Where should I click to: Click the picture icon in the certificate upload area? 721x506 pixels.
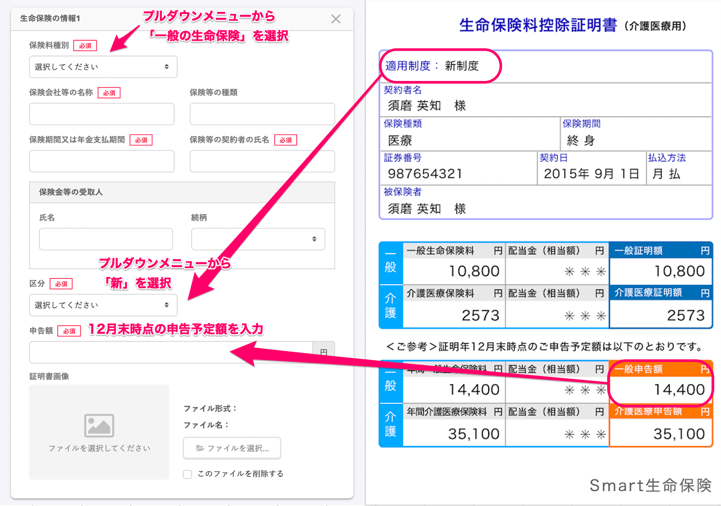99,425
